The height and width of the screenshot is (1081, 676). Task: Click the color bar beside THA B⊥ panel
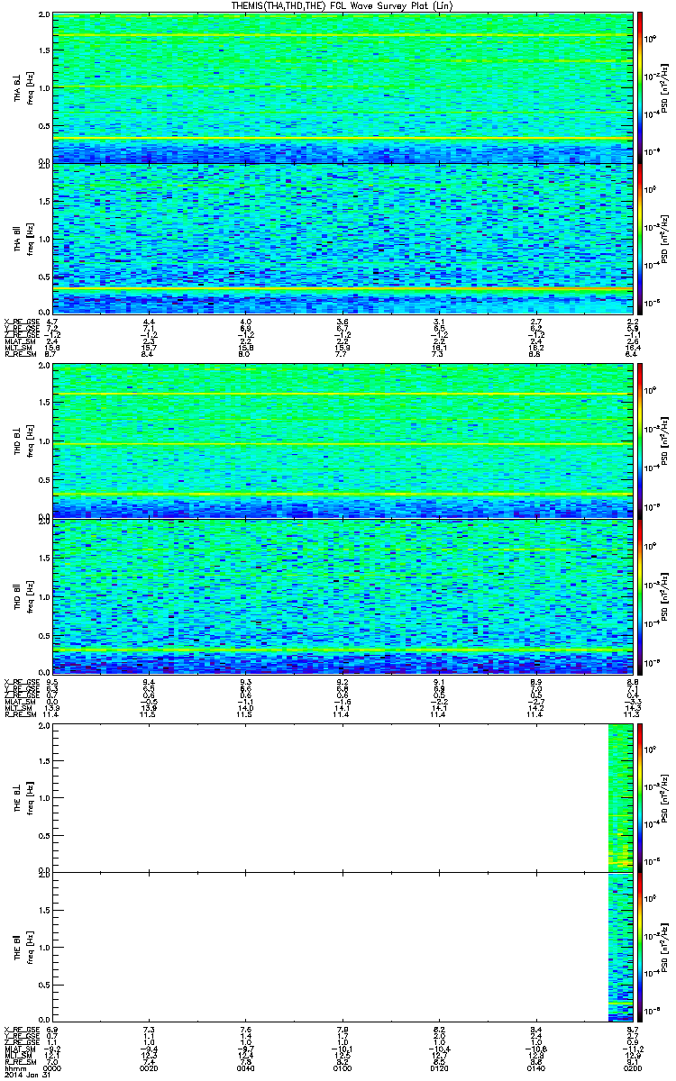click(x=640, y=87)
